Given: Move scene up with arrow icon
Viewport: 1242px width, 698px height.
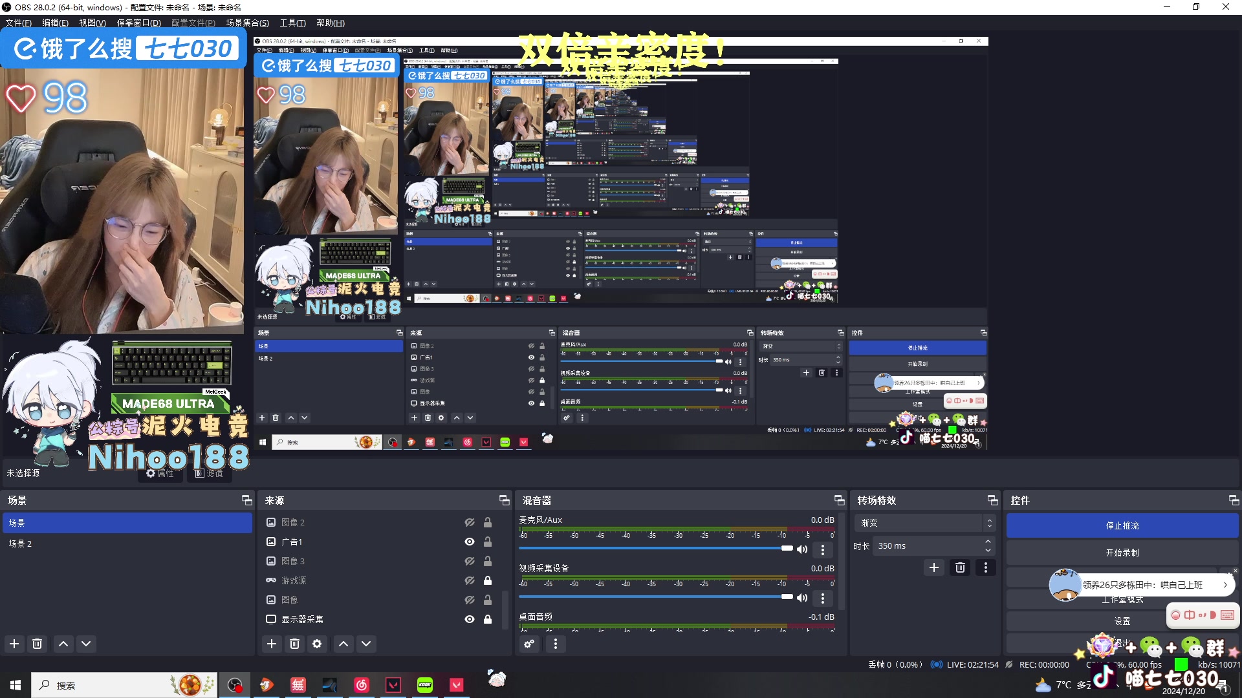Looking at the screenshot, I should click(63, 644).
